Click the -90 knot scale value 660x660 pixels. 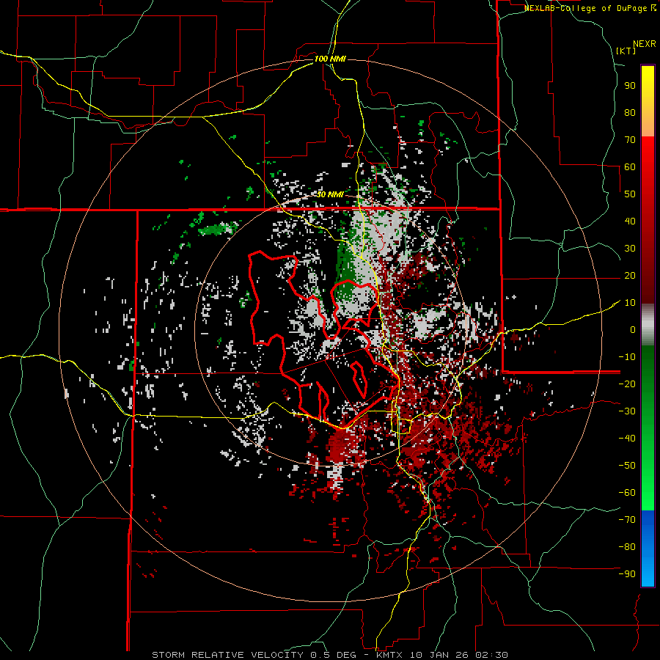click(x=627, y=574)
